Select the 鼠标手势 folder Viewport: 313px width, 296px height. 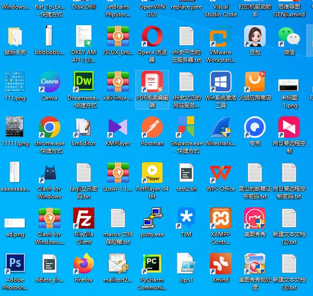[x=15, y=37]
